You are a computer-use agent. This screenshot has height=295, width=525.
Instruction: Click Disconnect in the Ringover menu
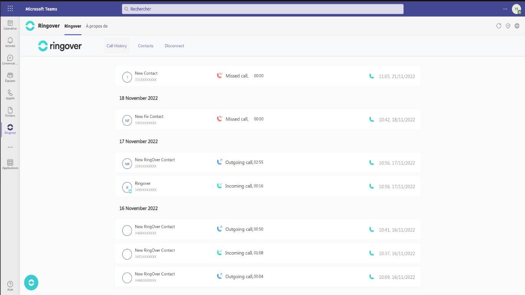point(174,46)
